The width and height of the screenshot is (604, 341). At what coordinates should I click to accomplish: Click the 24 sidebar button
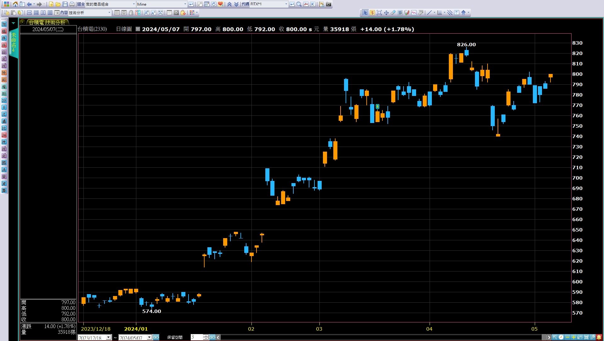4,135
